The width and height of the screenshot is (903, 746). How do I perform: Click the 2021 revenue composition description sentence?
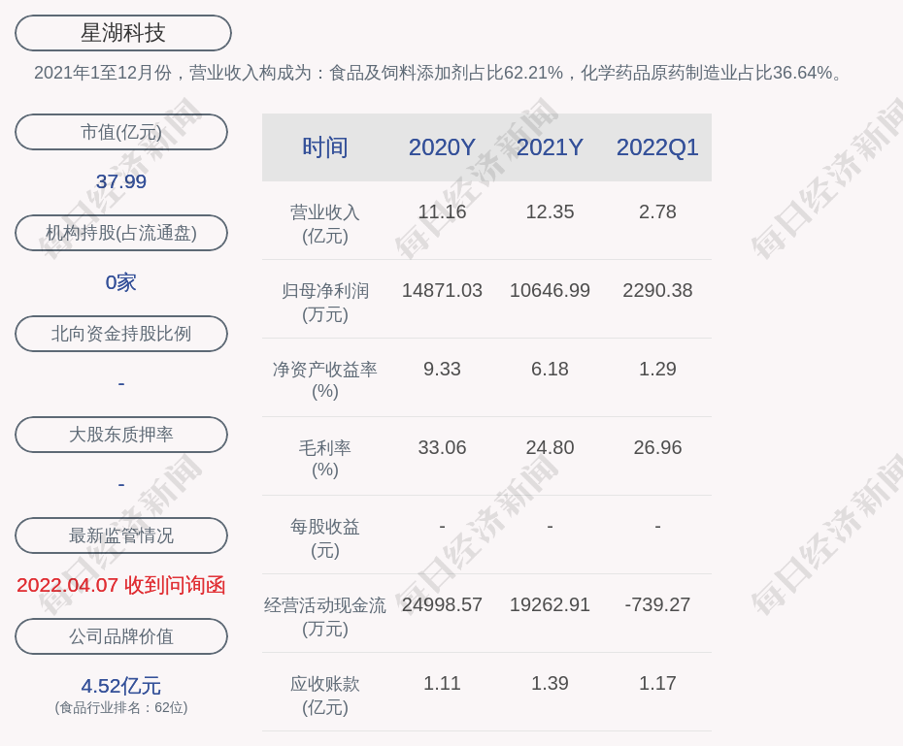coord(439,73)
